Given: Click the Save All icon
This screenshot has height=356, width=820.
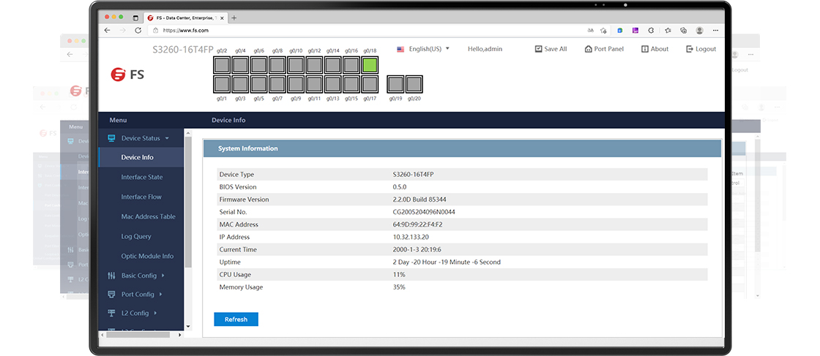Looking at the screenshot, I should click(538, 49).
